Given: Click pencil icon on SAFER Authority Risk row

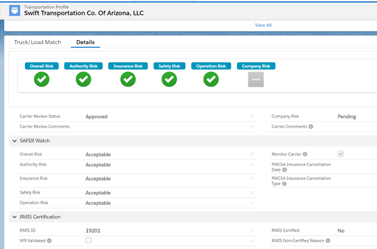Looking at the screenshot, I should point(252,165).
